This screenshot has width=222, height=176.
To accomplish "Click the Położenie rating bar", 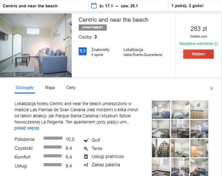I will click(53, 139).
